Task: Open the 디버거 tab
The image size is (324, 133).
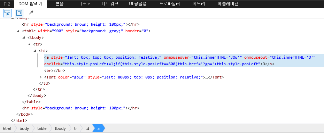Action: pyautogui.click(x=85, y=4)
